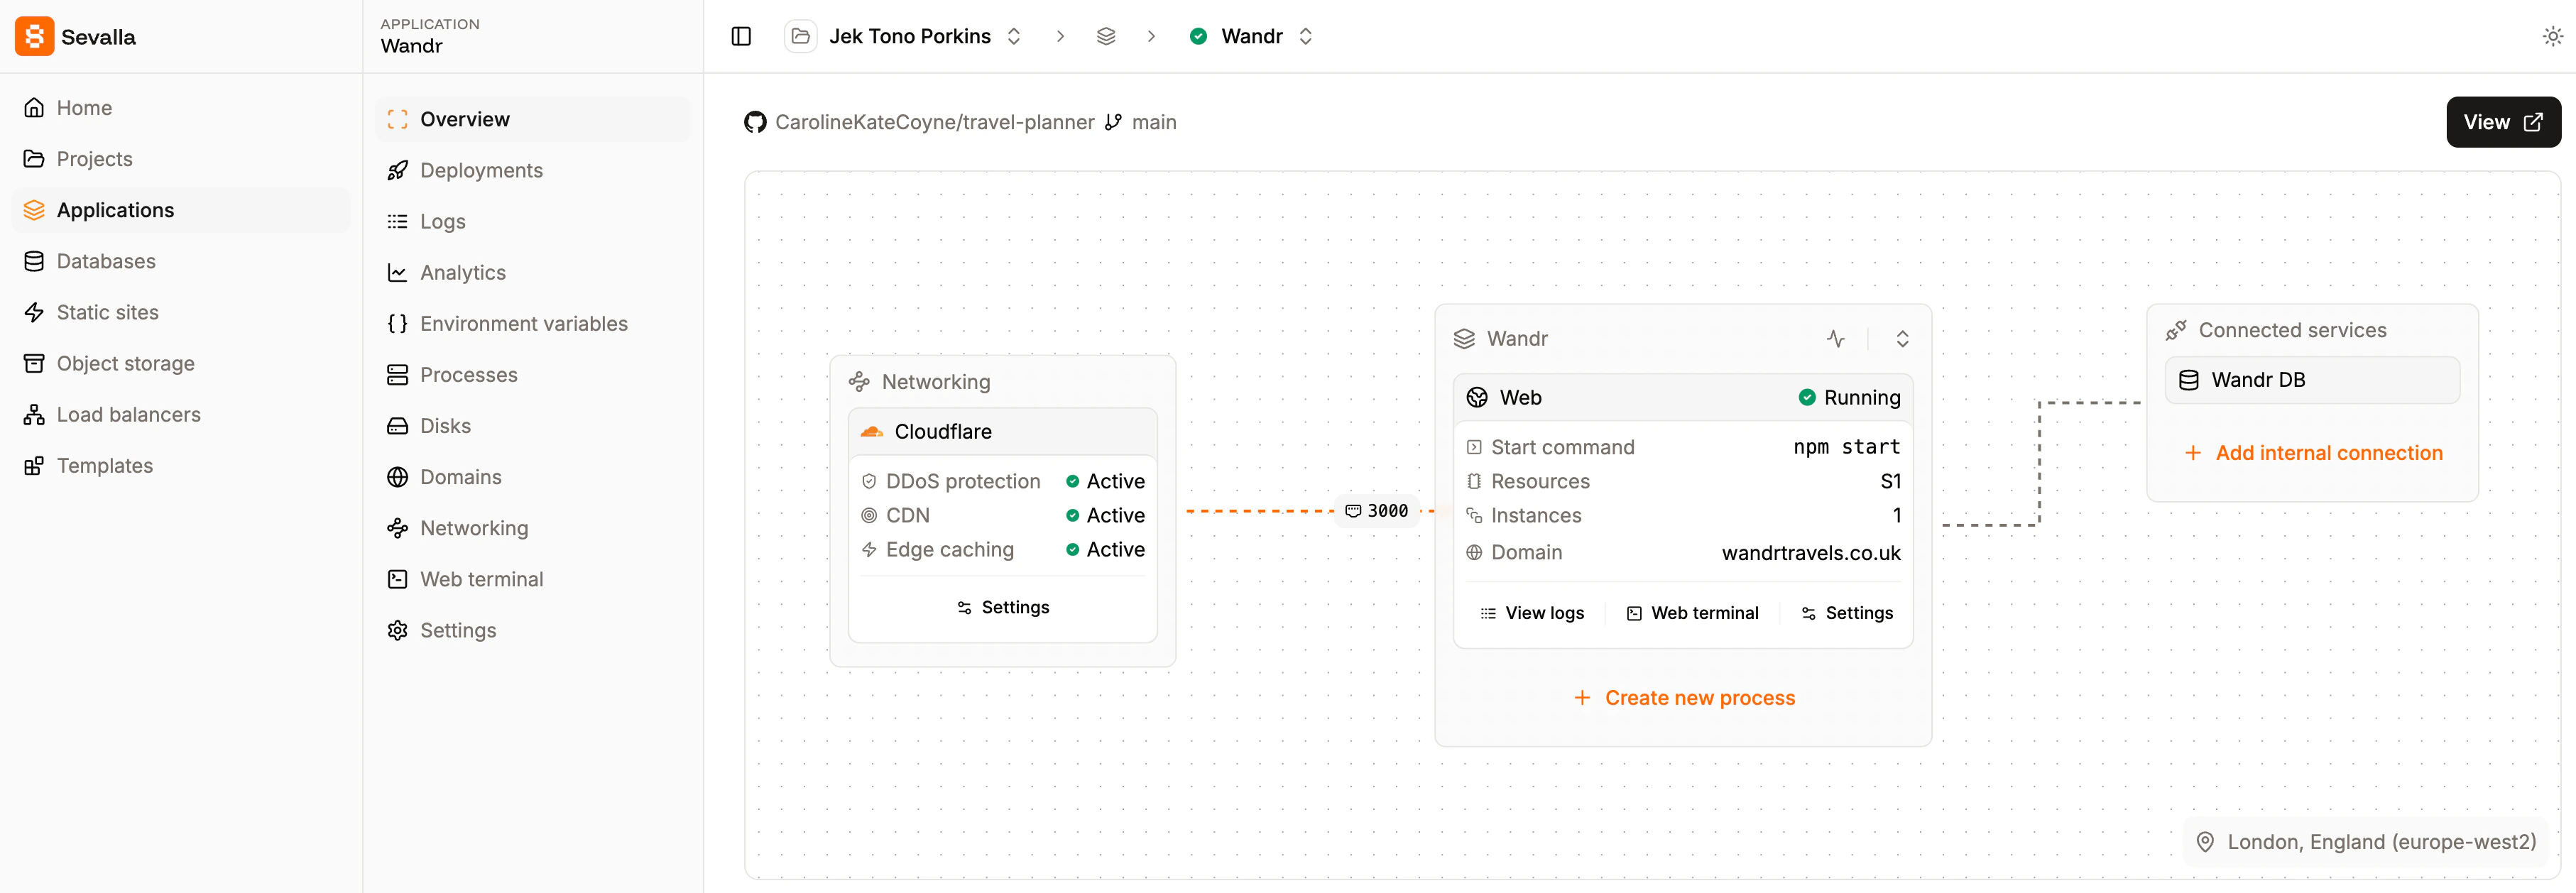The image size is (2576, 893).
Task: Select Applications in sidebar
Action: (x=180, y=210)
